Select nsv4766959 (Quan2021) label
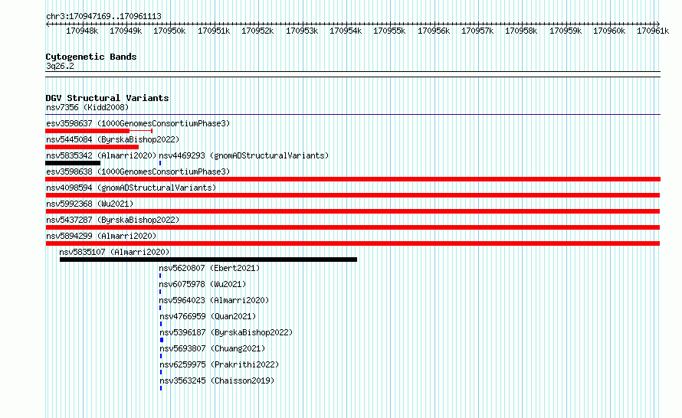The width and height of the screenshot is (682, 418). pyautogui.click(x=208, y=316)
